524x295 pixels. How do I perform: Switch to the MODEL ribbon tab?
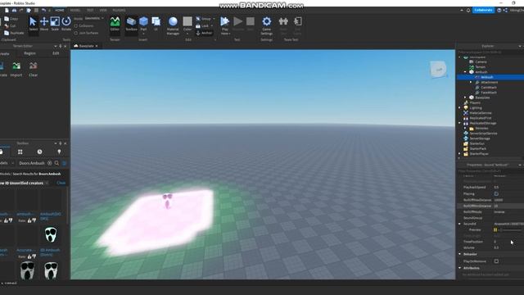click(75, 11)
